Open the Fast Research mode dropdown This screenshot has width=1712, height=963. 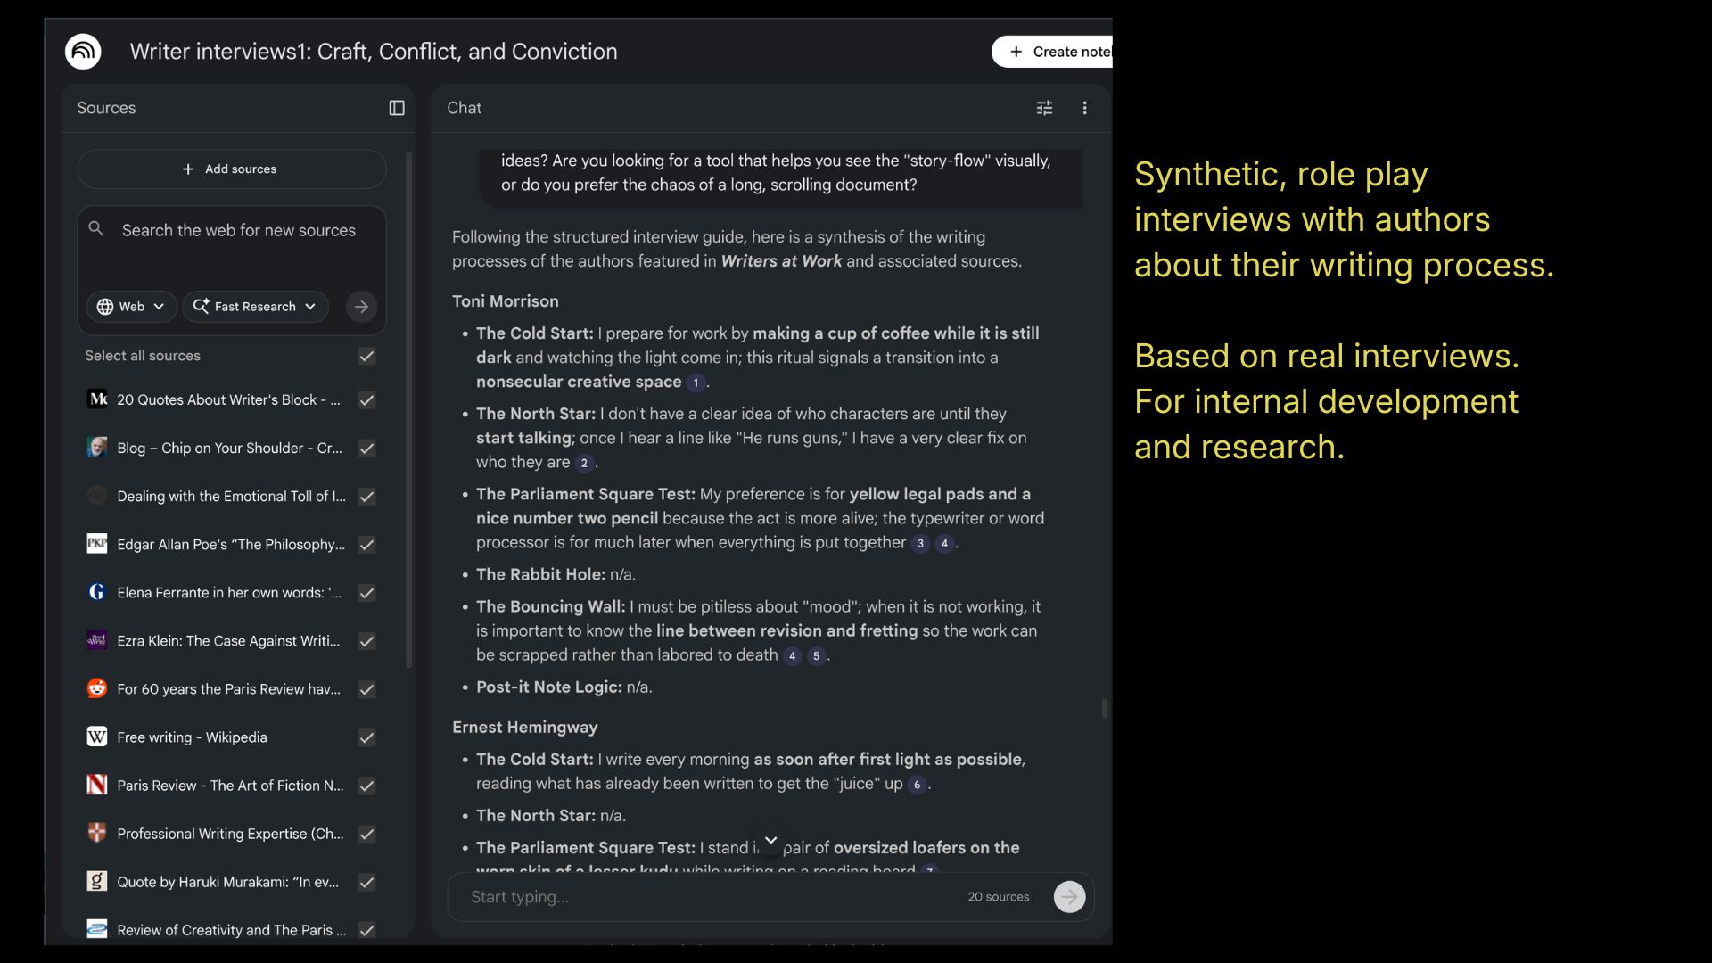click(255, 307)
